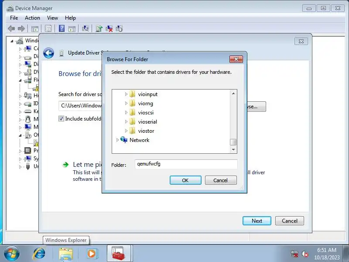Close the Browse For Folder dialog

236,59
